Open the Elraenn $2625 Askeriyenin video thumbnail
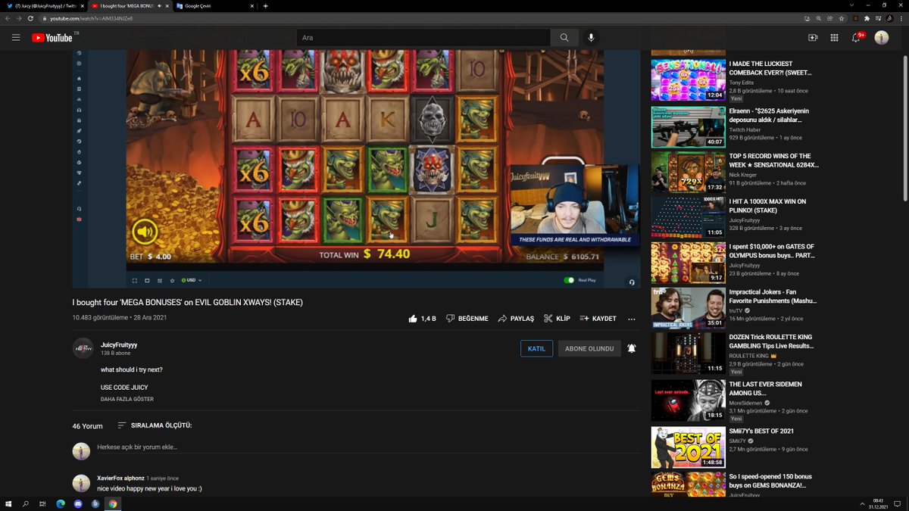The image size is (909, 511). (688, 126)
